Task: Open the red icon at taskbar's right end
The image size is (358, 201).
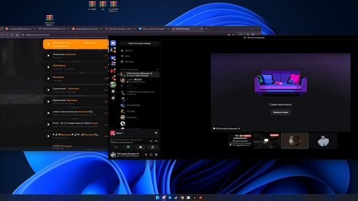Action: click(200, 198)
